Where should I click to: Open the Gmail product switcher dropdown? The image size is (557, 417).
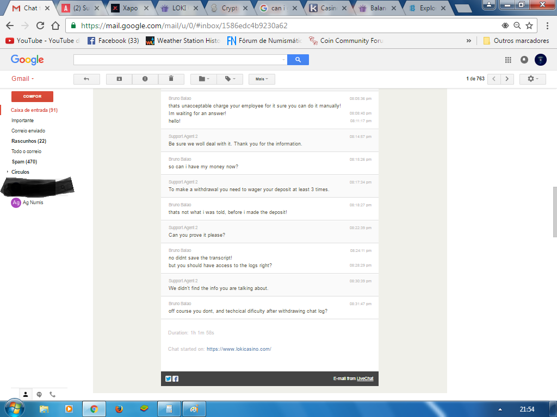point(23,79)
